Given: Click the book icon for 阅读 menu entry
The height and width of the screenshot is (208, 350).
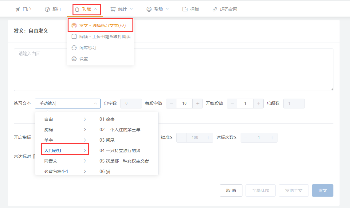Looking at the screenshot, I should coord(74,37).
